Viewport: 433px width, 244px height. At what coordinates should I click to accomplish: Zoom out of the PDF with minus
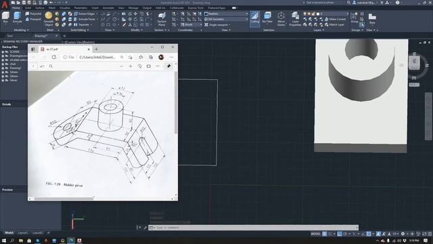[122, 66]
